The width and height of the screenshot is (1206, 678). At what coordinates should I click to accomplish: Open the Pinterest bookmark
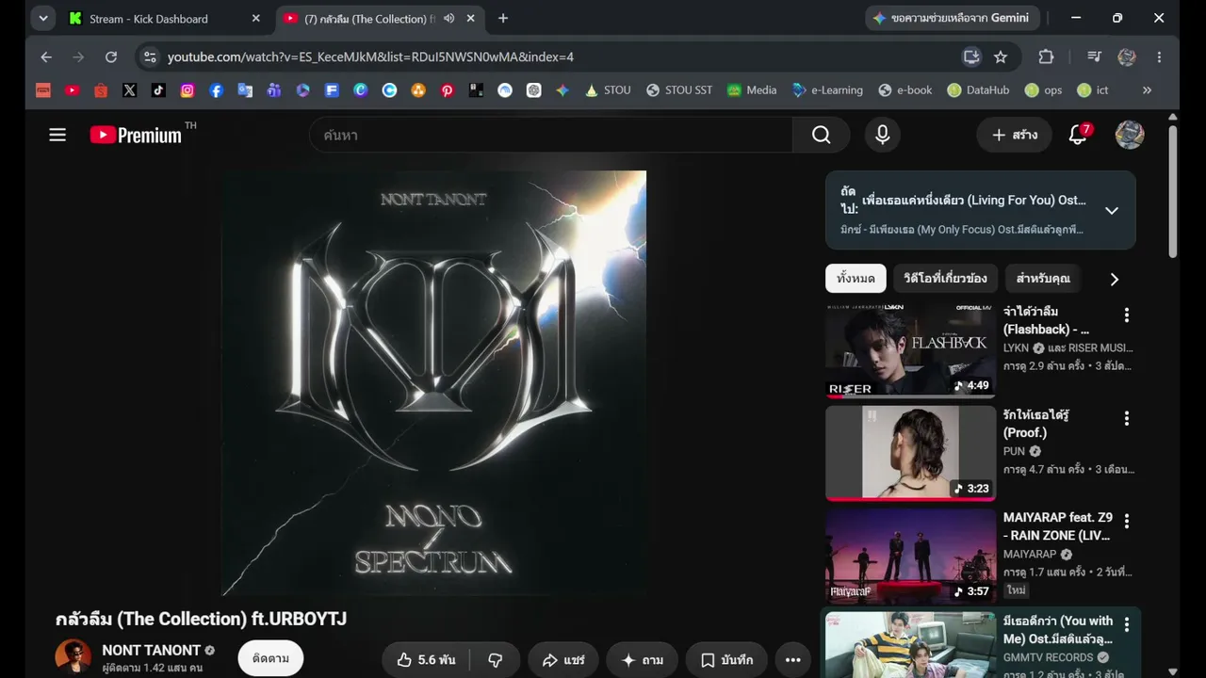pos(447,90)
